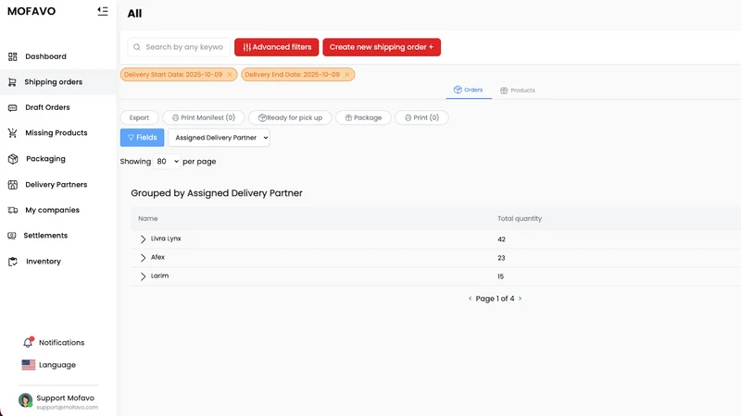This screenshot has width=741, height=416.
Task: Click the US flag Language icon
Action: (29, 364)
